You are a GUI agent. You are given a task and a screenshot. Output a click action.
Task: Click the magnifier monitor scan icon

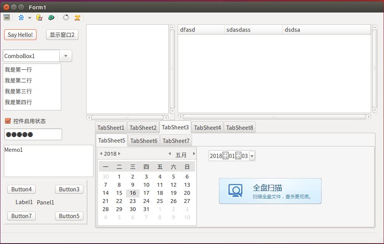235,191
